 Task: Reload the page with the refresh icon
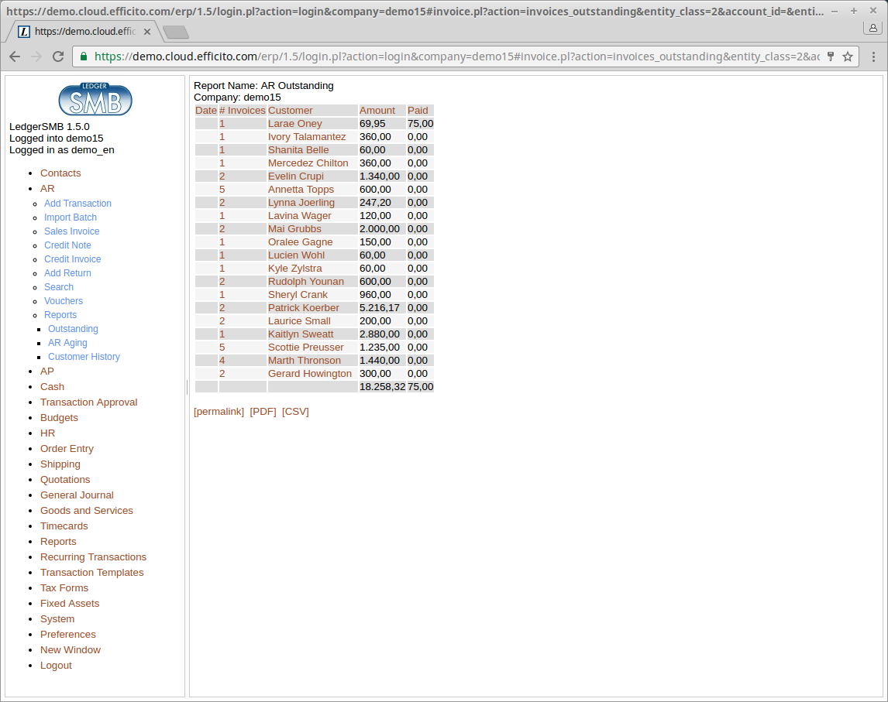(x=57, y=57)
